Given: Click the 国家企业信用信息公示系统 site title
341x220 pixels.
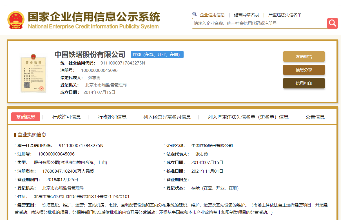Looking at the screenshot, I should point(94,17).
